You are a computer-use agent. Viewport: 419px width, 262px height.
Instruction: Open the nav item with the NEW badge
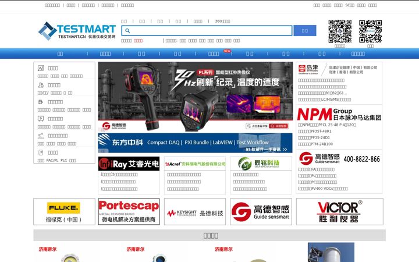click(214, 54)
